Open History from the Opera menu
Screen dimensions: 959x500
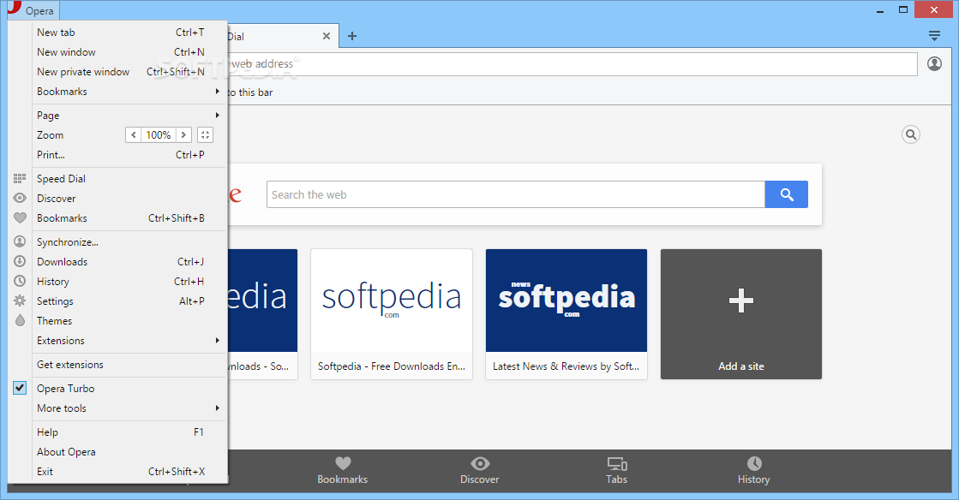pyautogui.click(x=129, y=281)
